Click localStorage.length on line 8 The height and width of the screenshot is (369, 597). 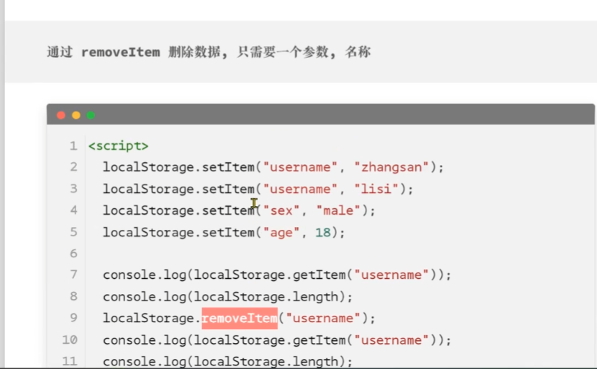click(269, 297)
